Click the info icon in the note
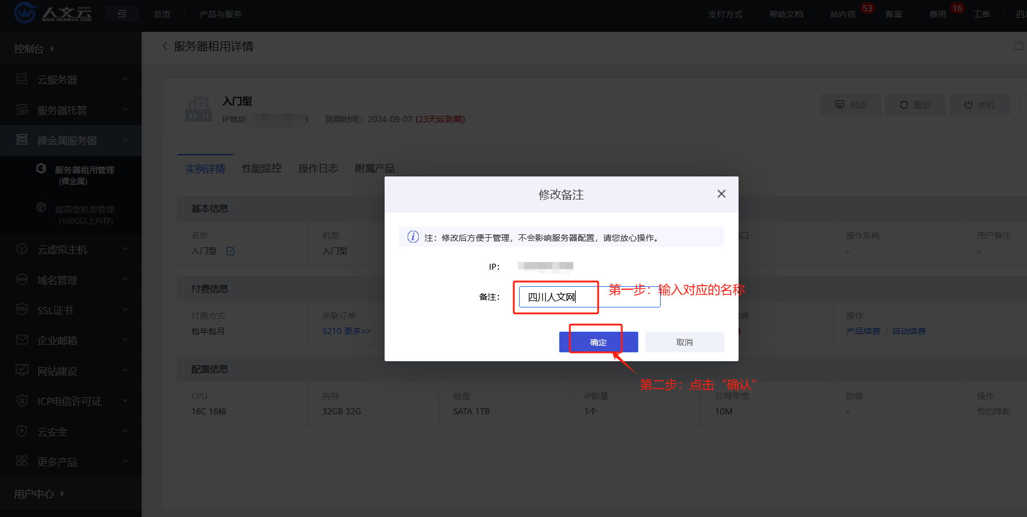1027x517 pixels. 413,237
